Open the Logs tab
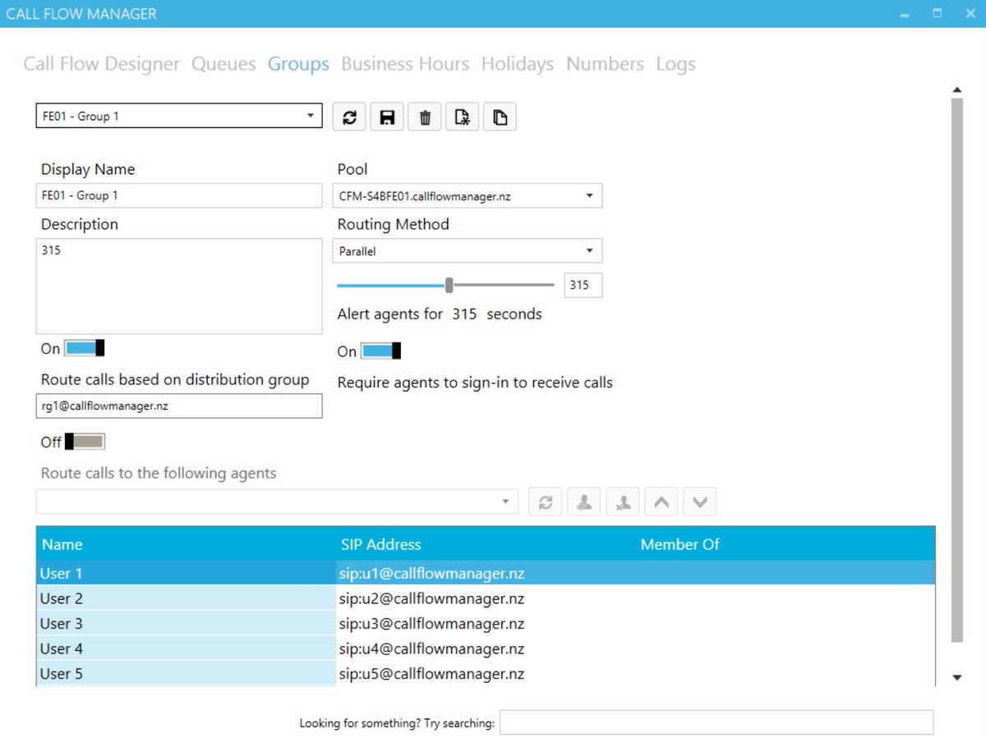986x738 pixels. tap(676, 64)
